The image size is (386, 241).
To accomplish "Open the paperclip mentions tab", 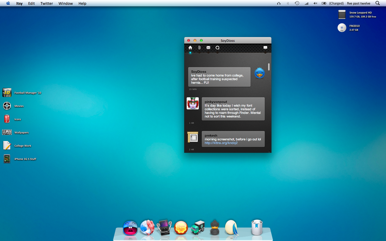I will [x=199, y=48].
